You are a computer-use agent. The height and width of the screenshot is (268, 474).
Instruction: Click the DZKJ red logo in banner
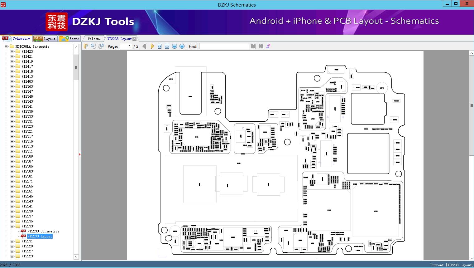[x=57, y=22]
